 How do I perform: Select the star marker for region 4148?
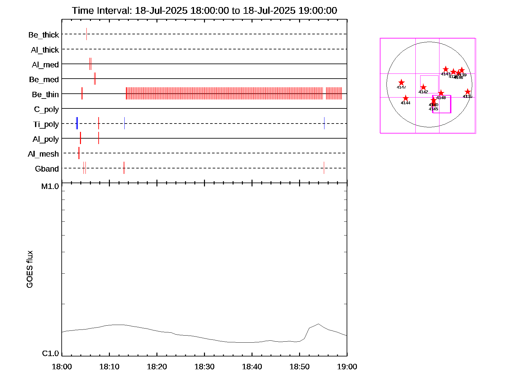click(x=441, y=93)
